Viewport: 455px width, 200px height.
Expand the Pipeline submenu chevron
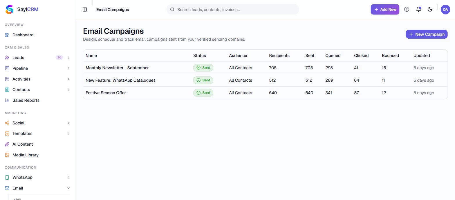pyautogui.click(x=68, y=68)
